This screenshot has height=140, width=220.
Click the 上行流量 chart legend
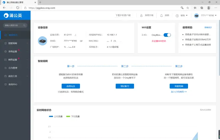(56, 116)
